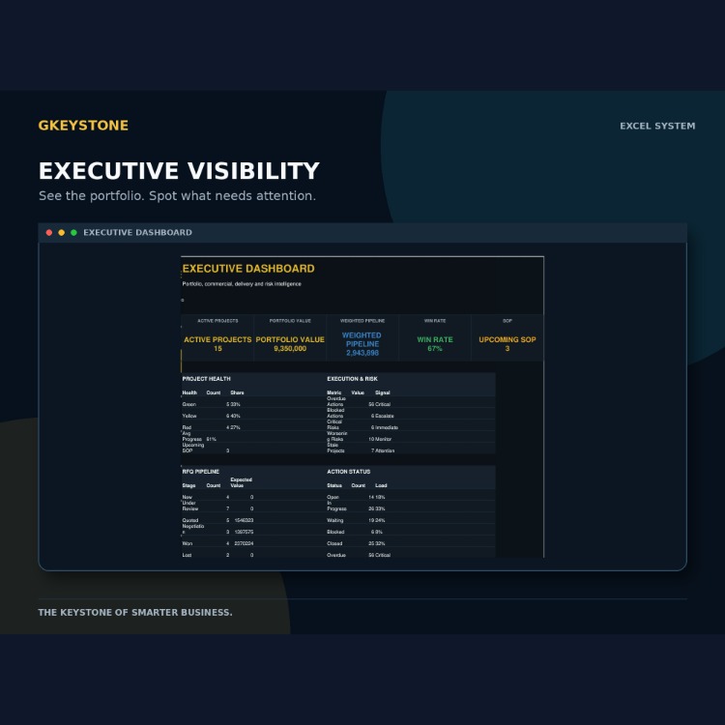The image size is (725, 725).
Task: Click the Red row in Project Health
Action: (253, 427)
